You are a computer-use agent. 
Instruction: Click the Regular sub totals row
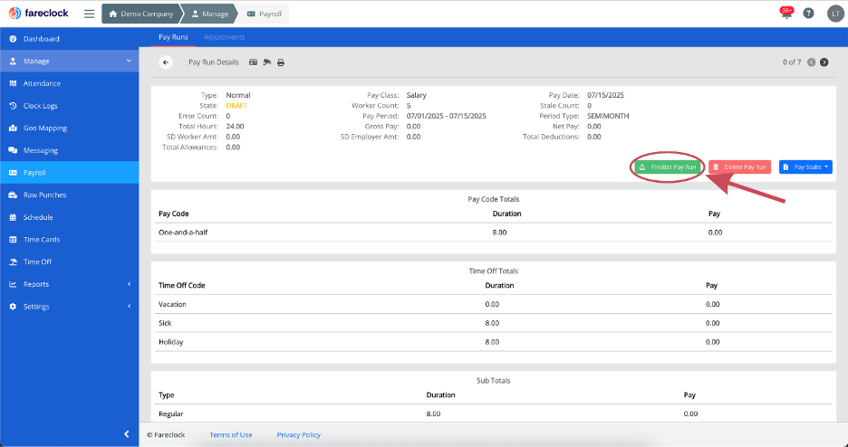(x=493, y=414)
